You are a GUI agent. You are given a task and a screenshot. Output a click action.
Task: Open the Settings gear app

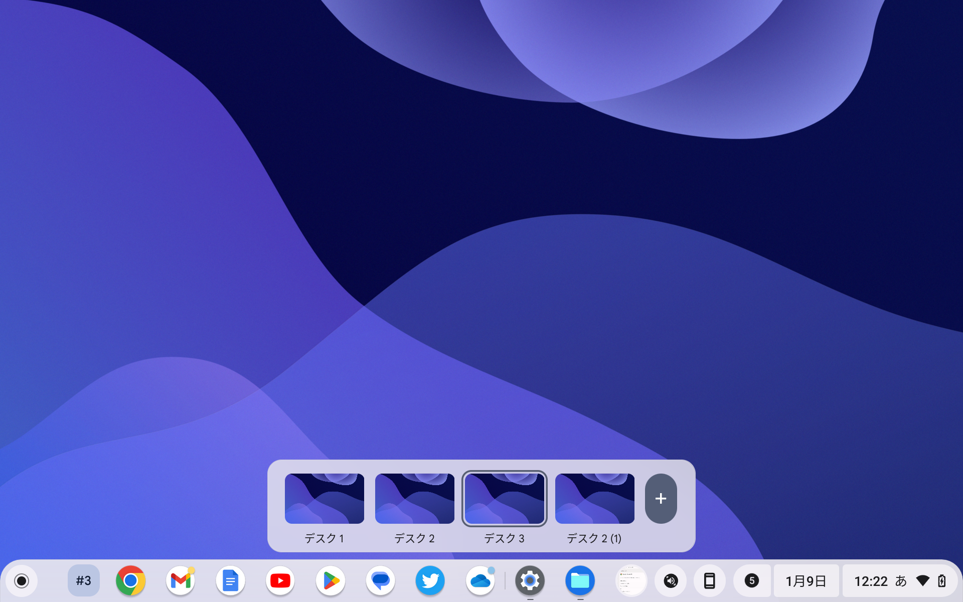(x=530, y=581)
